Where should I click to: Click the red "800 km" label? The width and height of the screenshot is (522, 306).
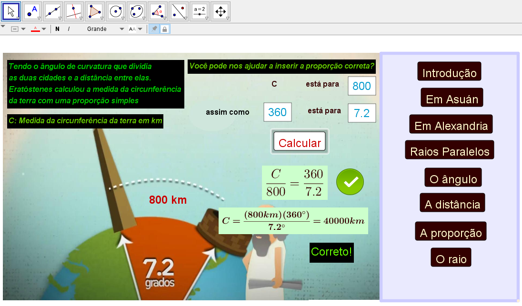click(x=168, y=200)
